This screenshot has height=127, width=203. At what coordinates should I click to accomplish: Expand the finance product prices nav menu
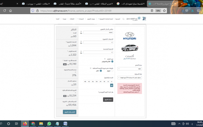(106, 19)
